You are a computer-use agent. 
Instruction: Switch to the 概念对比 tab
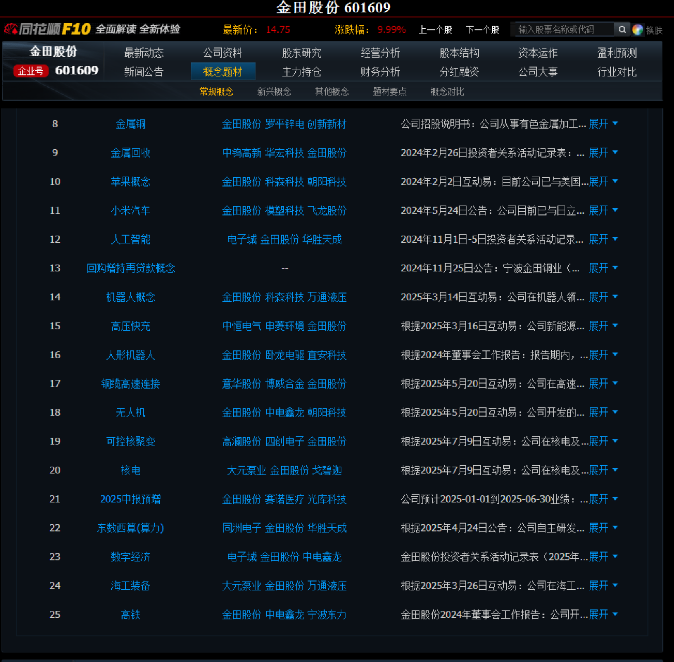click(x=447, y=92)
